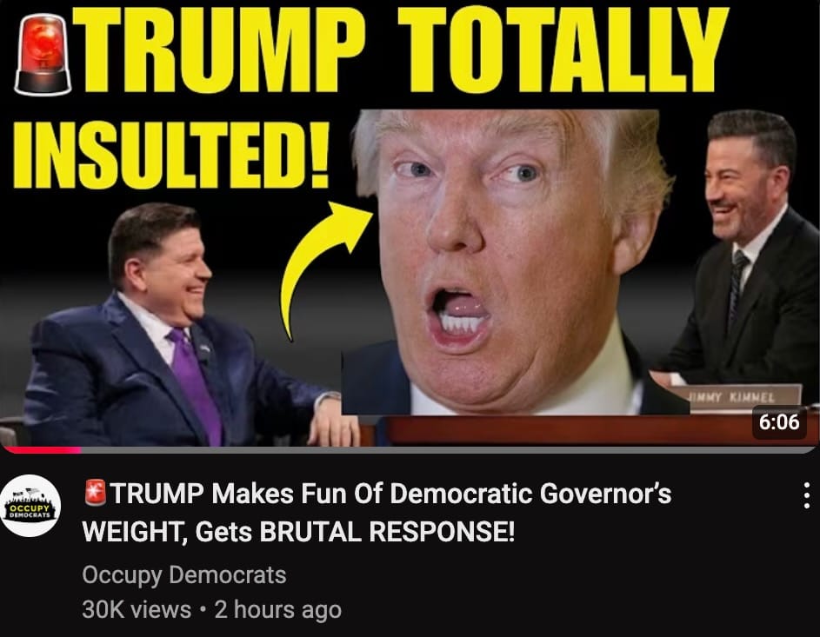Viewport: 820px width, 637px height.
Task: Click the red siren icon in thumbnail
Action: click(43, 55)
